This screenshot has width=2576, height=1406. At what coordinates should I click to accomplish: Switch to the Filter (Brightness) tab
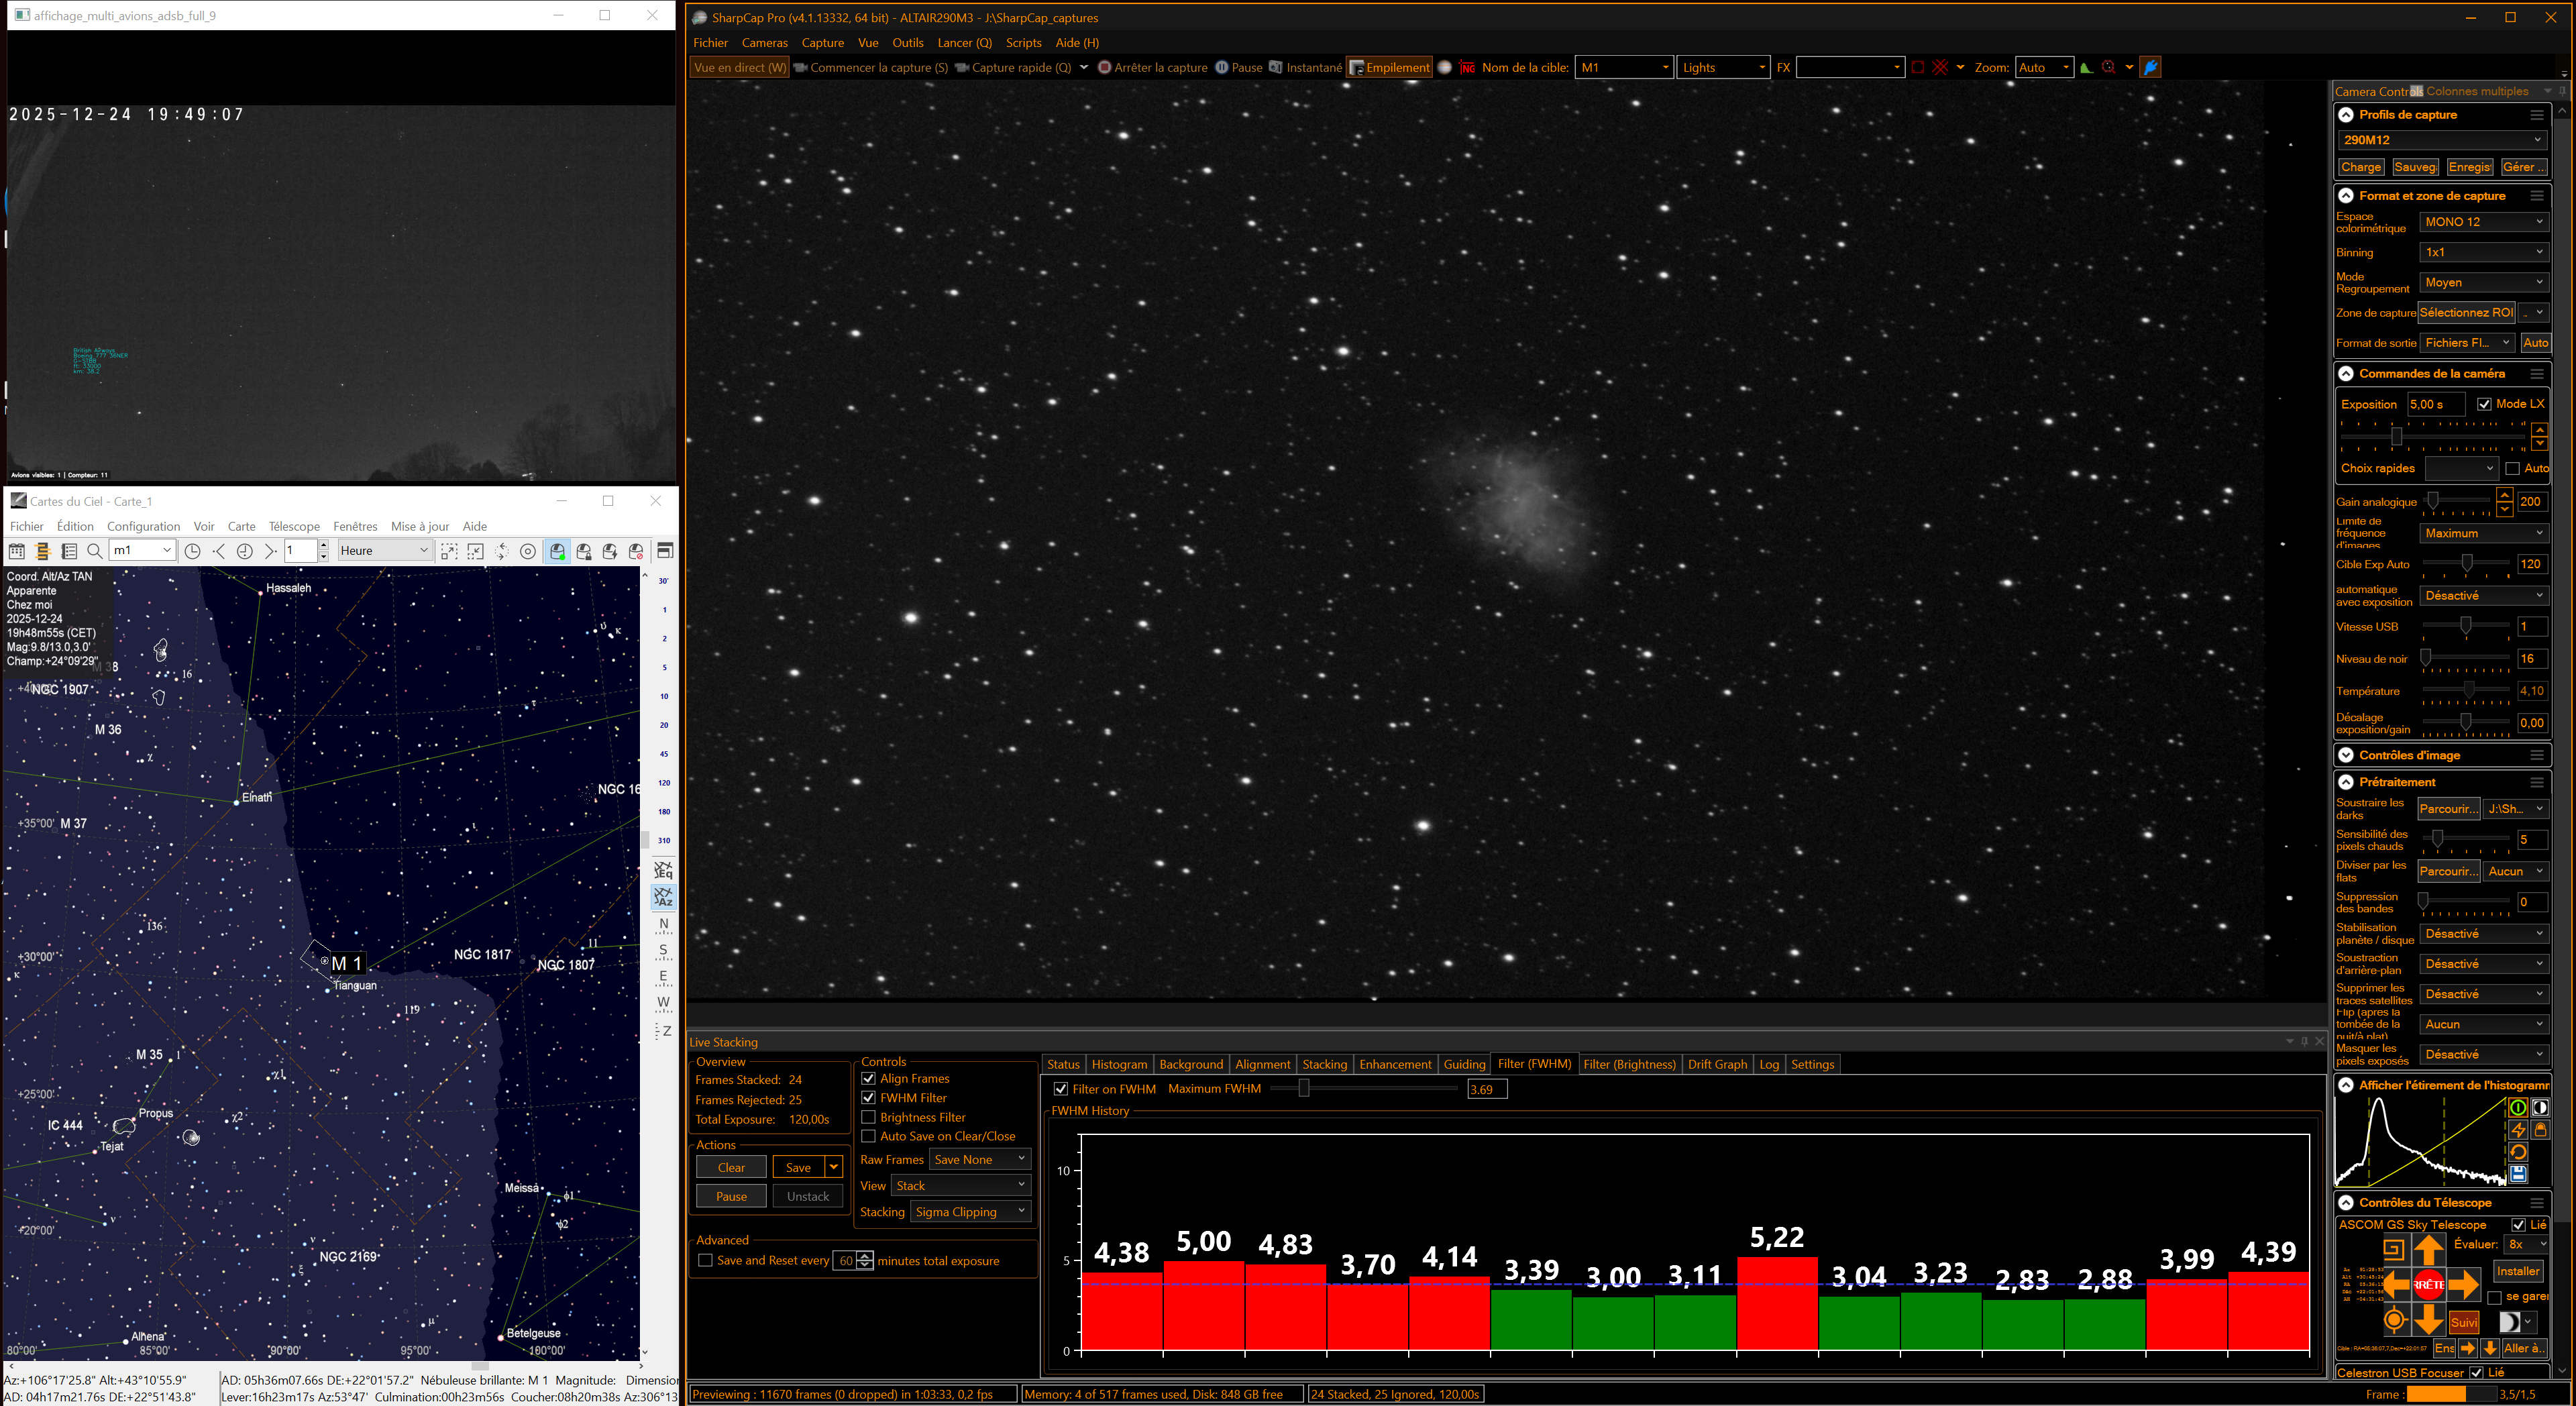(x=1629, y=1064)
